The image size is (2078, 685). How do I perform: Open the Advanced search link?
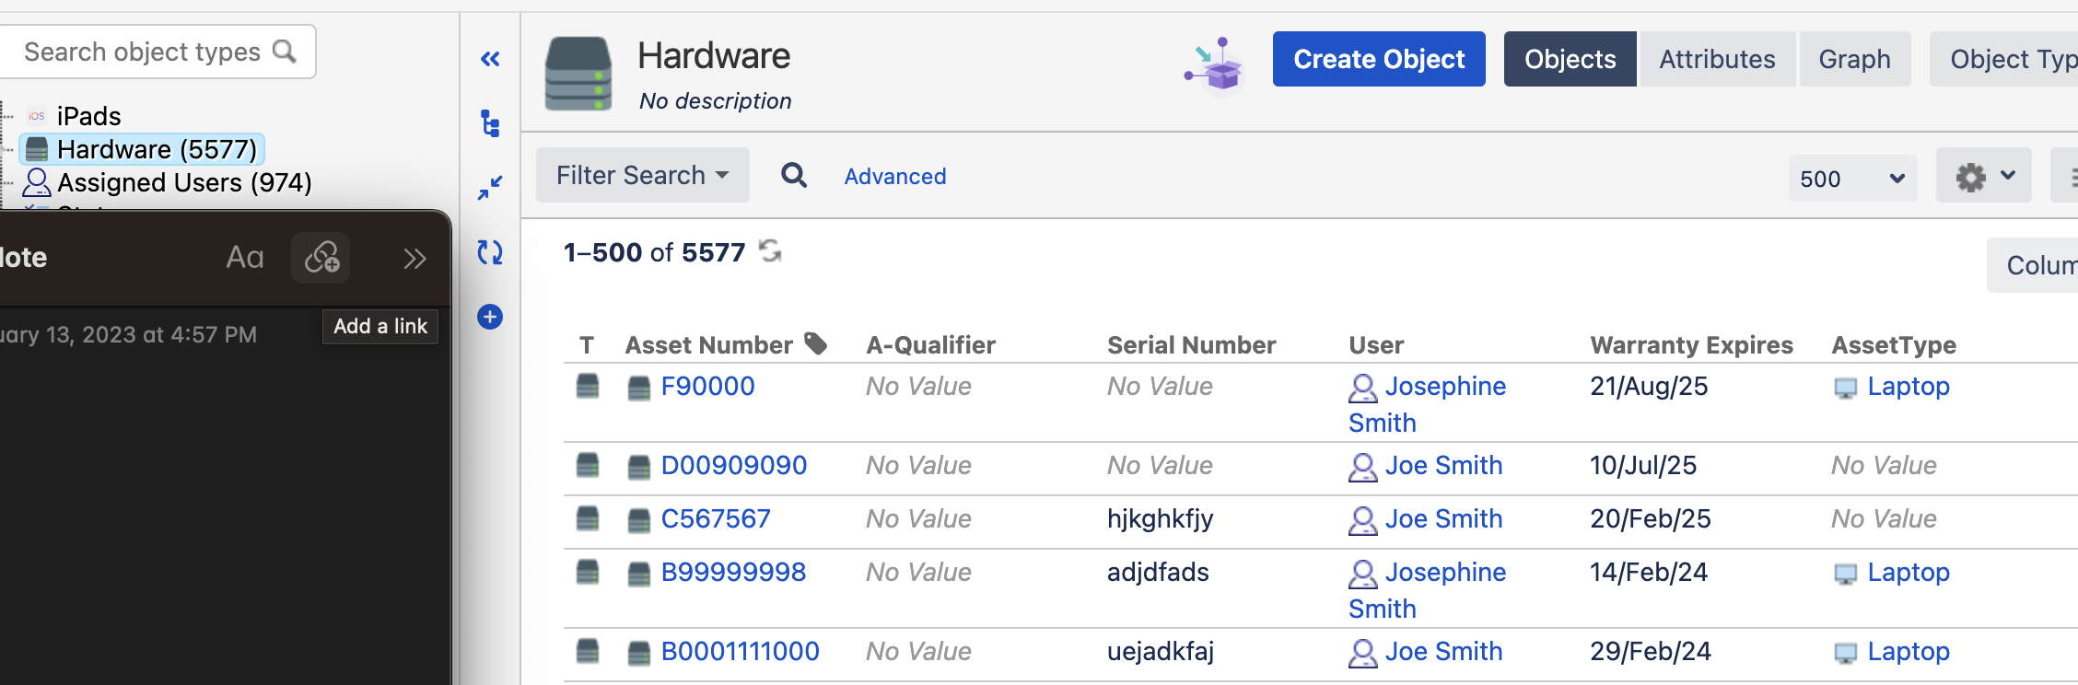[x=895, y=176]
